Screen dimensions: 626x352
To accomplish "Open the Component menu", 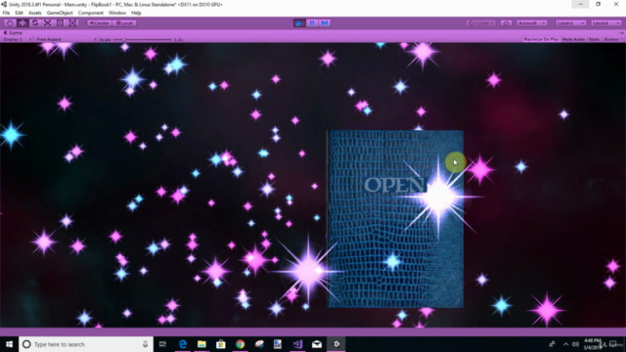I will point(91,13).
